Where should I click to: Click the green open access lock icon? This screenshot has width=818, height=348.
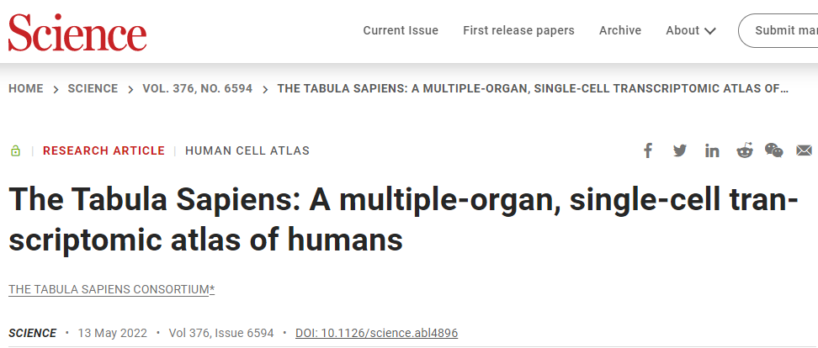16,151
